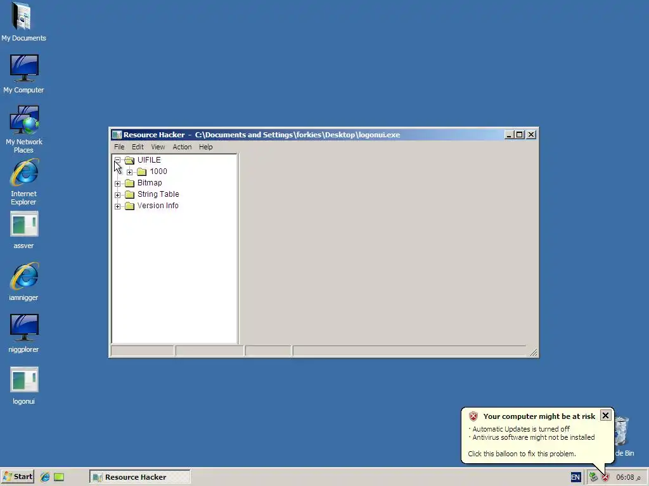This screenshot has width=649, height=486.
Task: Close the Resource Hacker window
Action: (531, 135)
